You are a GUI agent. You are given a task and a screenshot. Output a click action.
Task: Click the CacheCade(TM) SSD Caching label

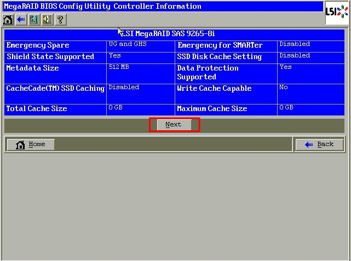coord(55,88)
